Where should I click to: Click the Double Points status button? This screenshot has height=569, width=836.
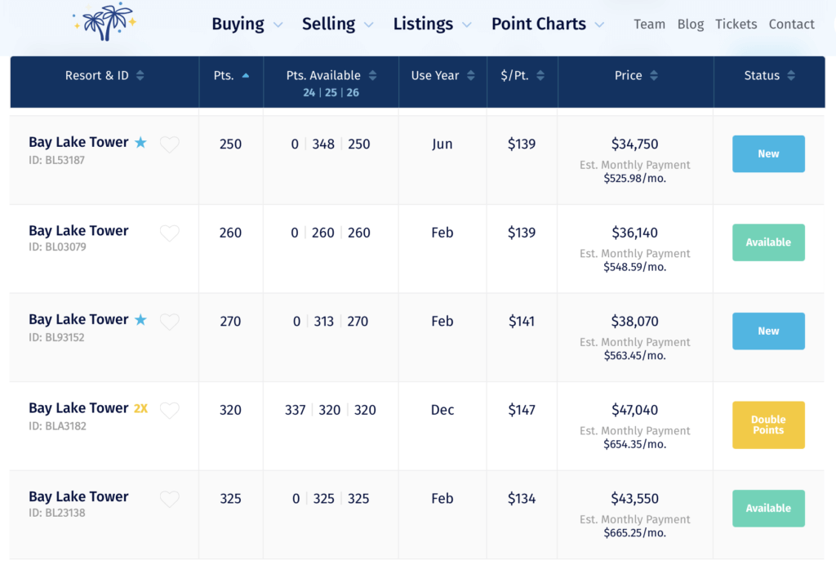(768, 425)
